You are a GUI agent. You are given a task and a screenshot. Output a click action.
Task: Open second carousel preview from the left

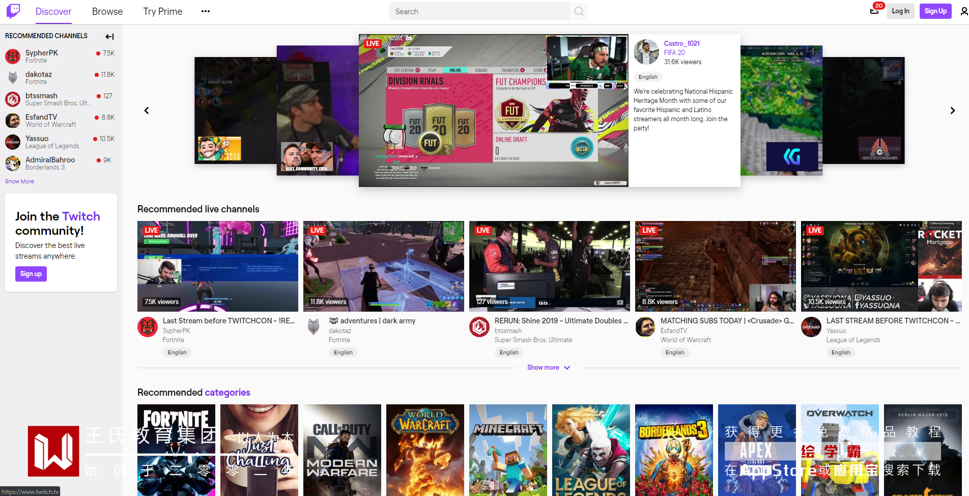(x=318, y=111)
